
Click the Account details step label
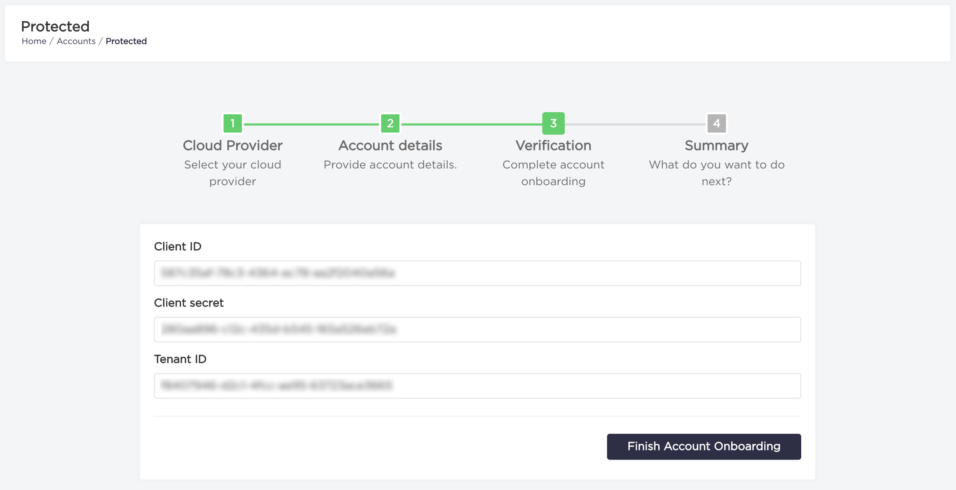390,145
